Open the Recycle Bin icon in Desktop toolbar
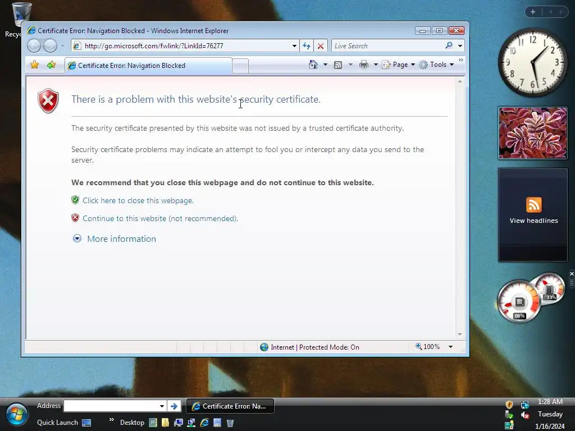 (x=230, y=423)
